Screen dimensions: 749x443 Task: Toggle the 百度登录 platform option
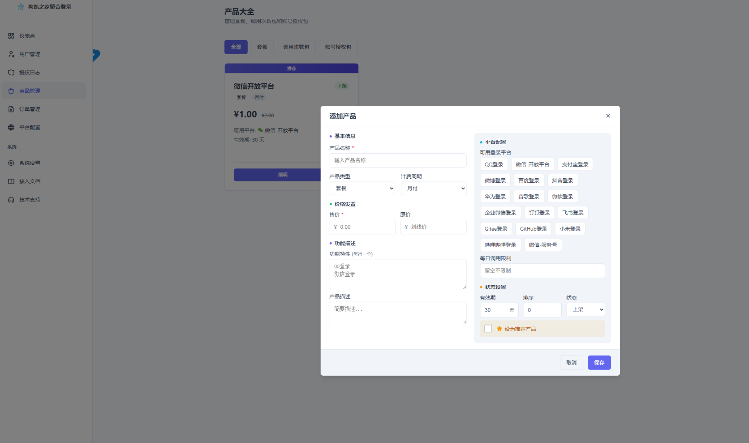529,180
